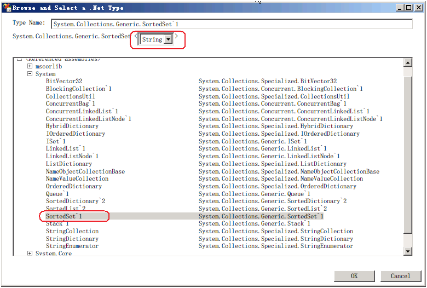427x288 pixels.
Task: Click System.Collections.Specialized.StringEnumerator full name
Action: [276, 246]
